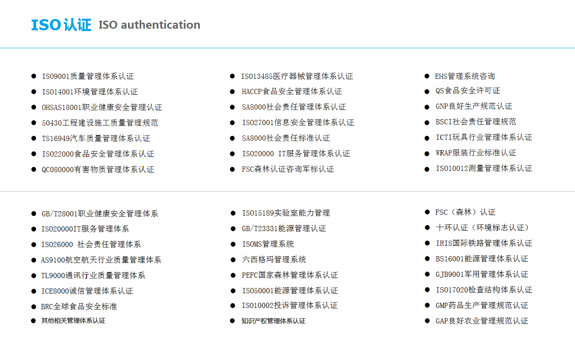This screenshot has height=353, width=575.
Task: Select ISO17020检查结构体系认证
Action: click(x=484, y=290)
